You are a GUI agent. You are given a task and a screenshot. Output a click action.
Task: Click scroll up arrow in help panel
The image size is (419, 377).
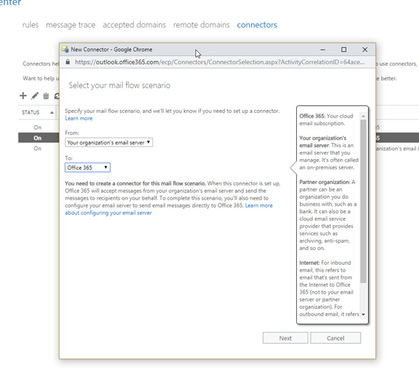(x=363, y=116)
